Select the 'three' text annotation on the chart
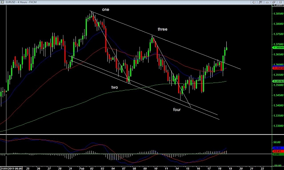 pos(163,29)
